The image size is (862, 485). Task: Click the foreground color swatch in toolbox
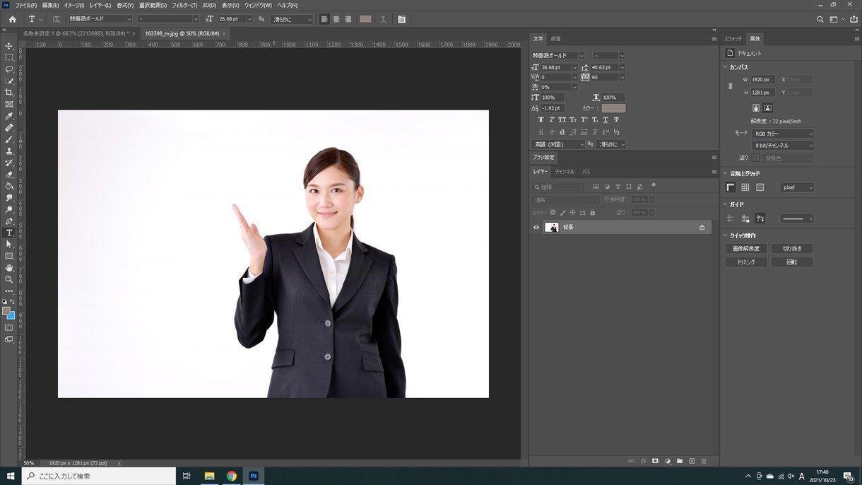(x=6, y=311)
